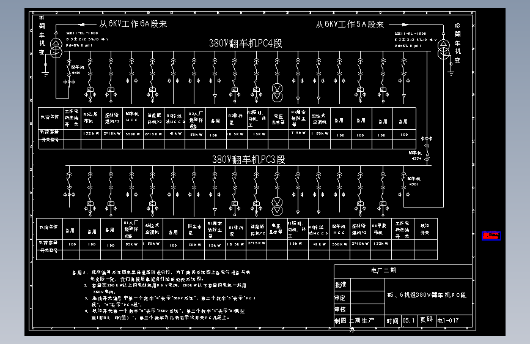This screenshot has height=344, width=530.
Task: Click the '制图' label in title block
Action: 340,321
